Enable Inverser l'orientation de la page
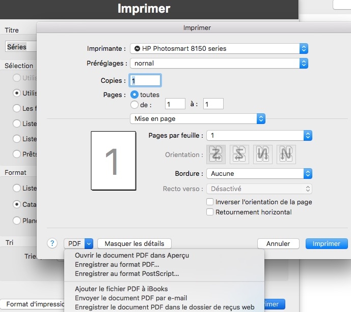This screenshot has height=312, width=351. 210,202
